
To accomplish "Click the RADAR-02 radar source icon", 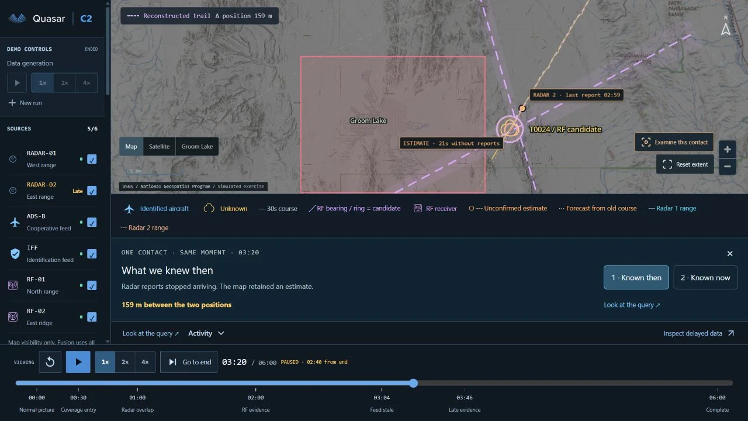I will click(13, 191).
